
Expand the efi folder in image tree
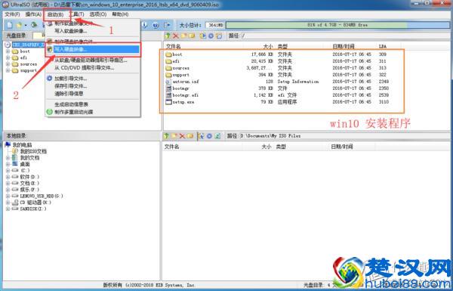(8, 58)
